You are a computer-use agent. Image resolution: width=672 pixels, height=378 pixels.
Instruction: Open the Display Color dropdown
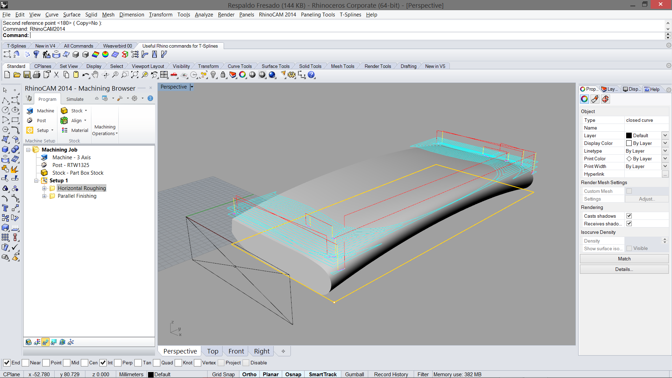pos(665,143)
